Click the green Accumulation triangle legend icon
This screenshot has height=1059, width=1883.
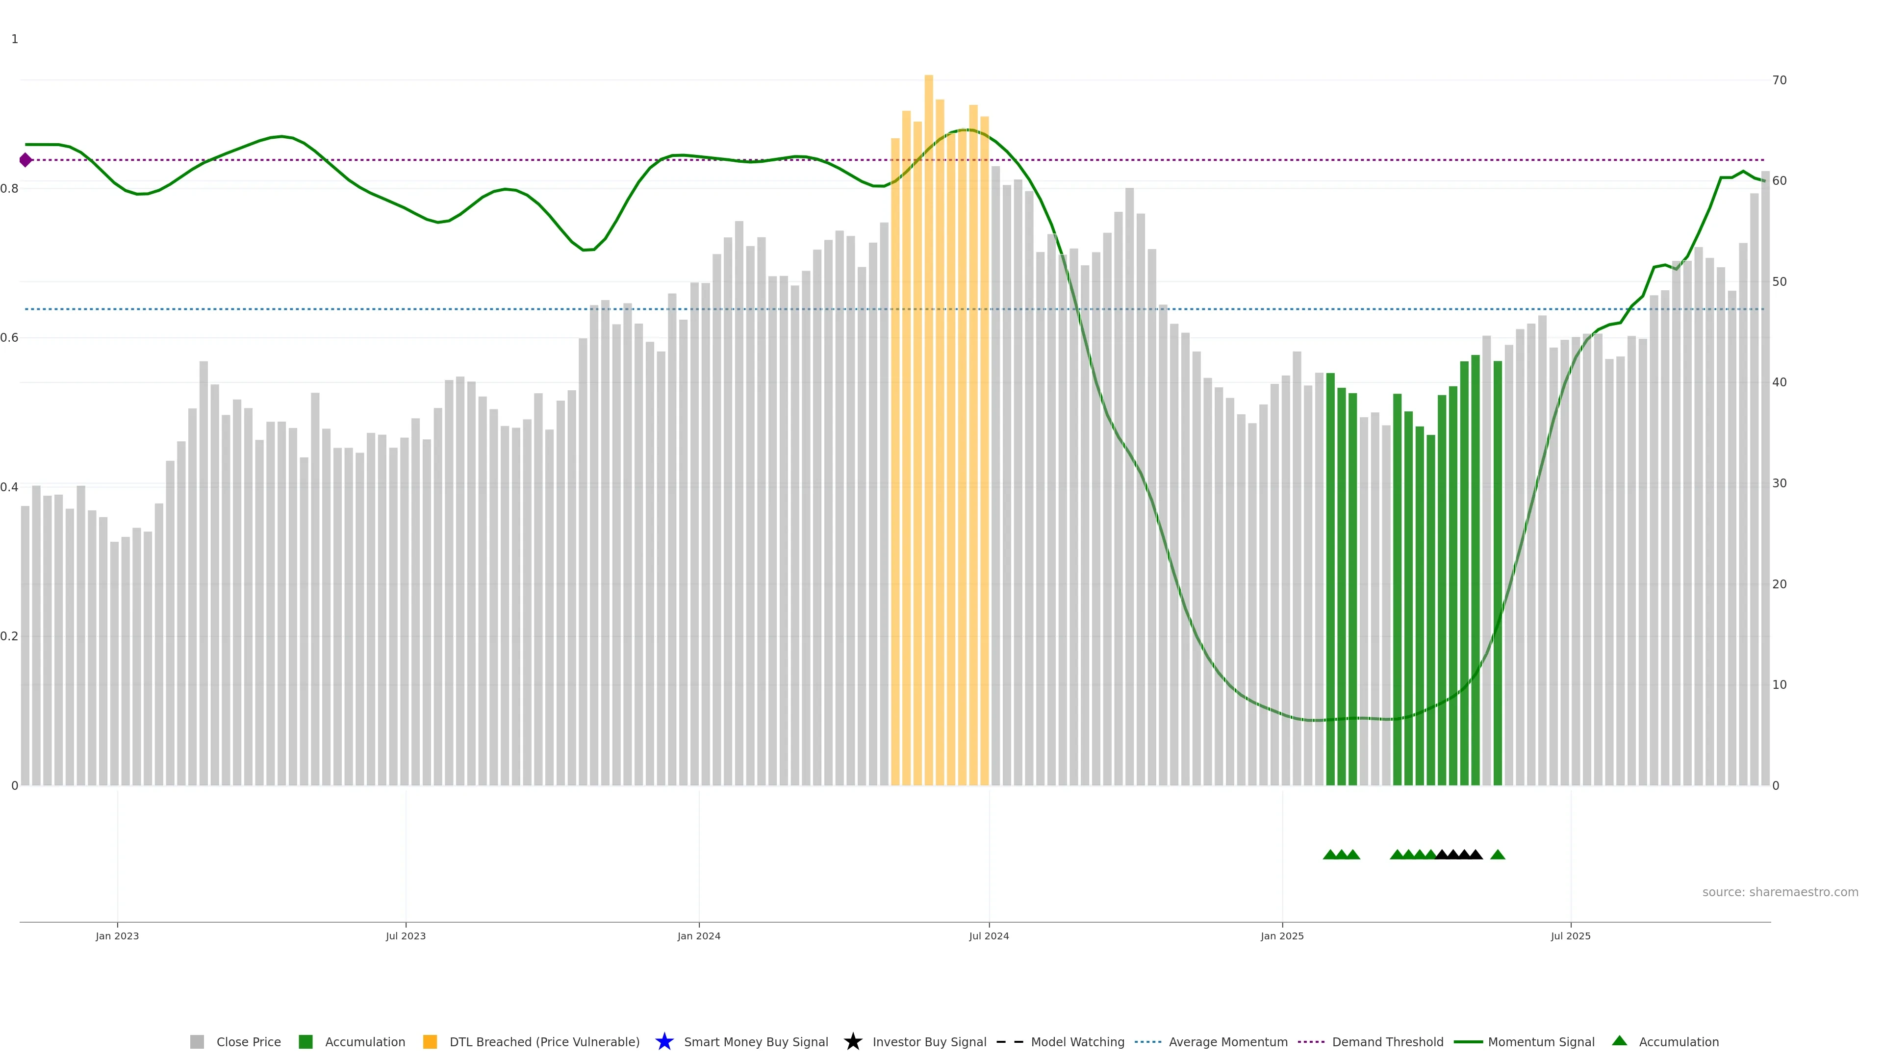1619,1041
